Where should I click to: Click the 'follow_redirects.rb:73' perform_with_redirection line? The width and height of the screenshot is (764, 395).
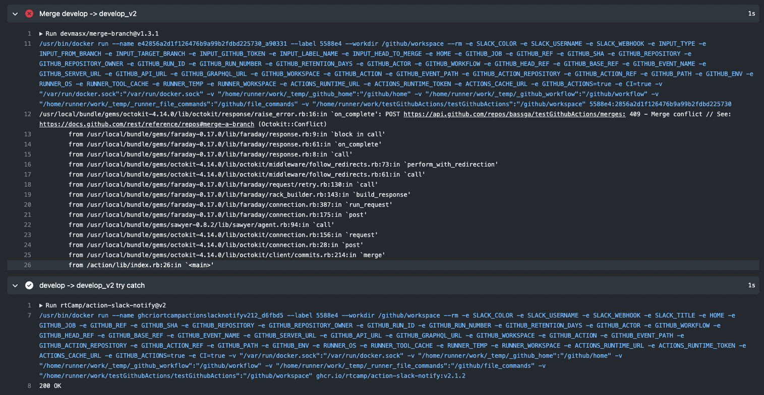[x=283, y=165]
